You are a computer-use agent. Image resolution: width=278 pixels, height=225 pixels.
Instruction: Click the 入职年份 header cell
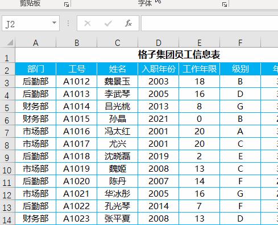(x=159, y=69)
